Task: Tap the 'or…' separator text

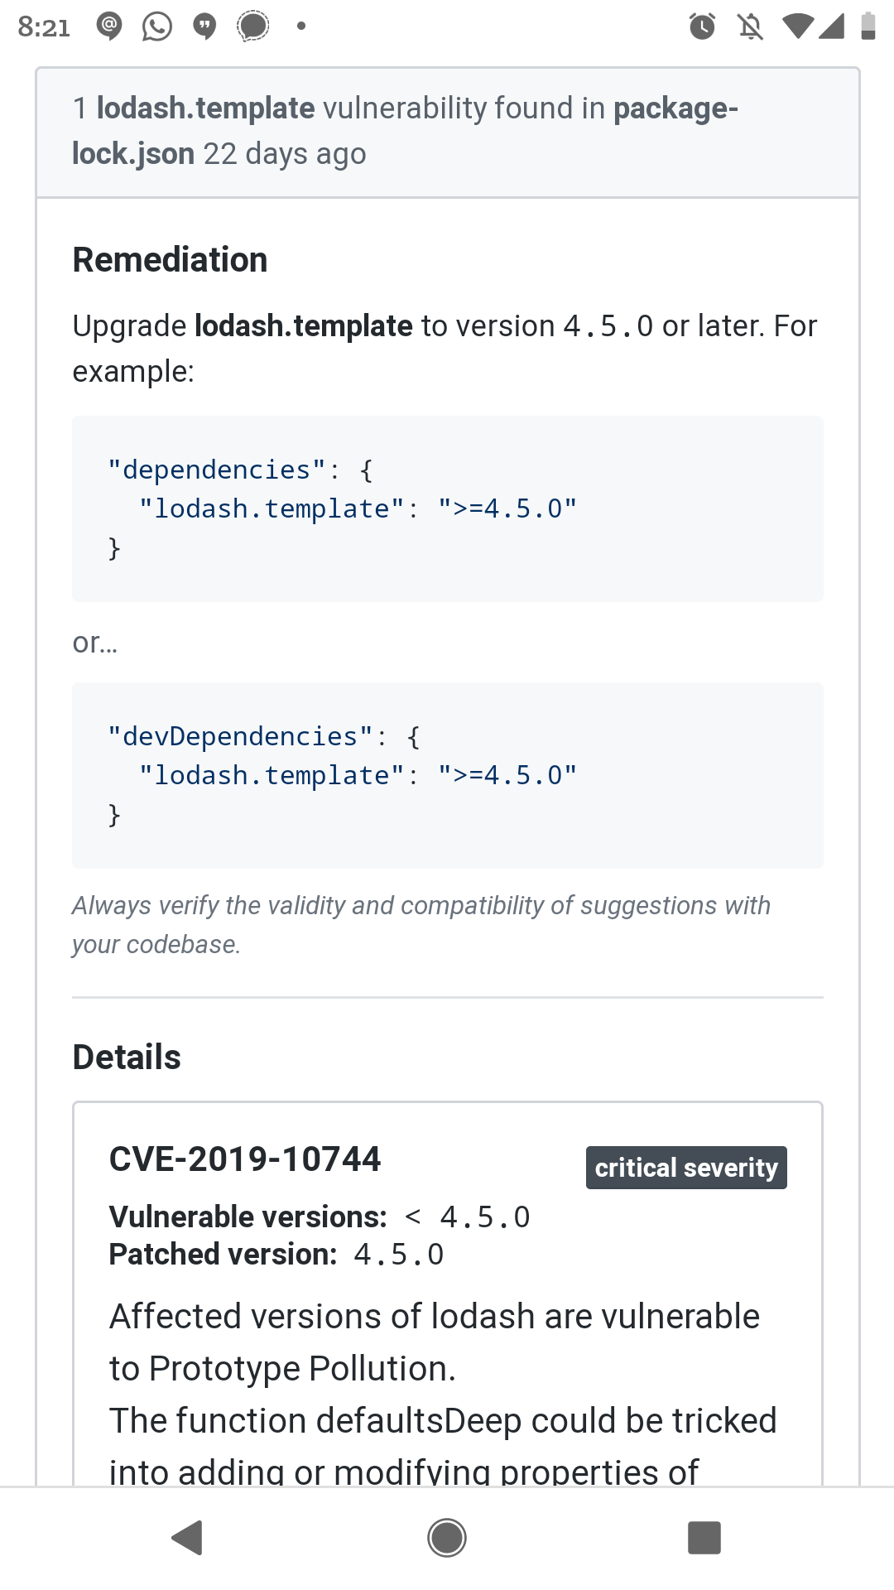Action: tap(95, 643)
